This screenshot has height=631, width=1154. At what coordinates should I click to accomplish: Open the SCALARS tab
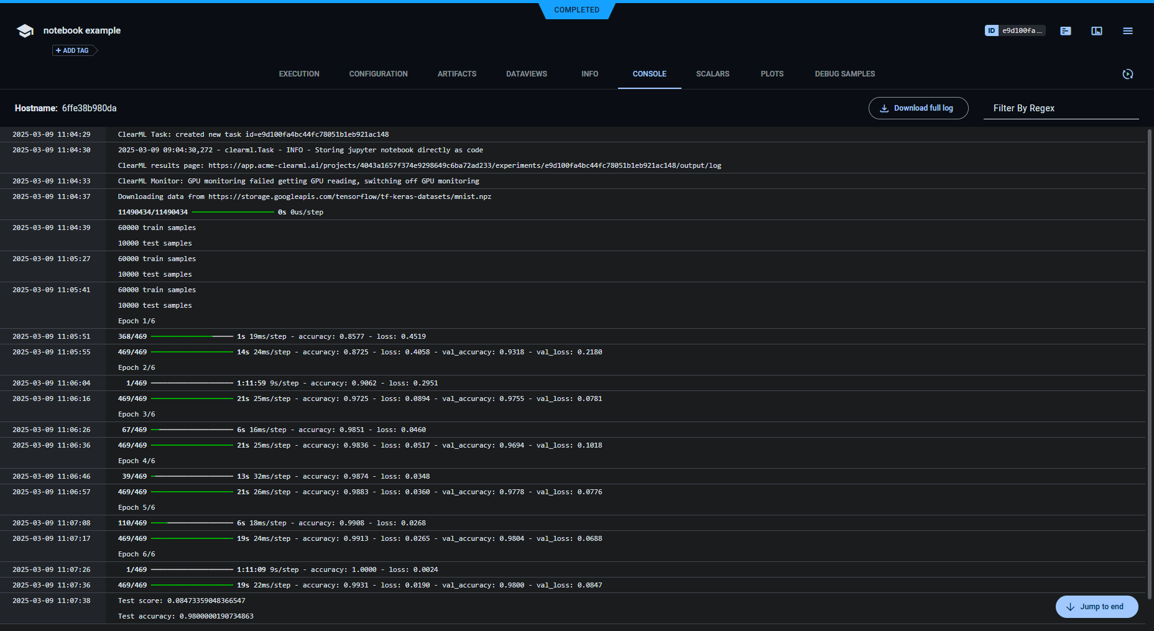(713, 74)
